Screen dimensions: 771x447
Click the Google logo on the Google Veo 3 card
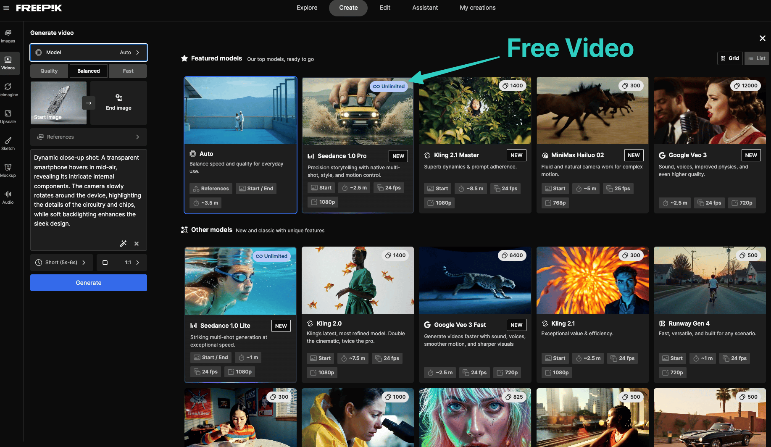coord(662,155)
